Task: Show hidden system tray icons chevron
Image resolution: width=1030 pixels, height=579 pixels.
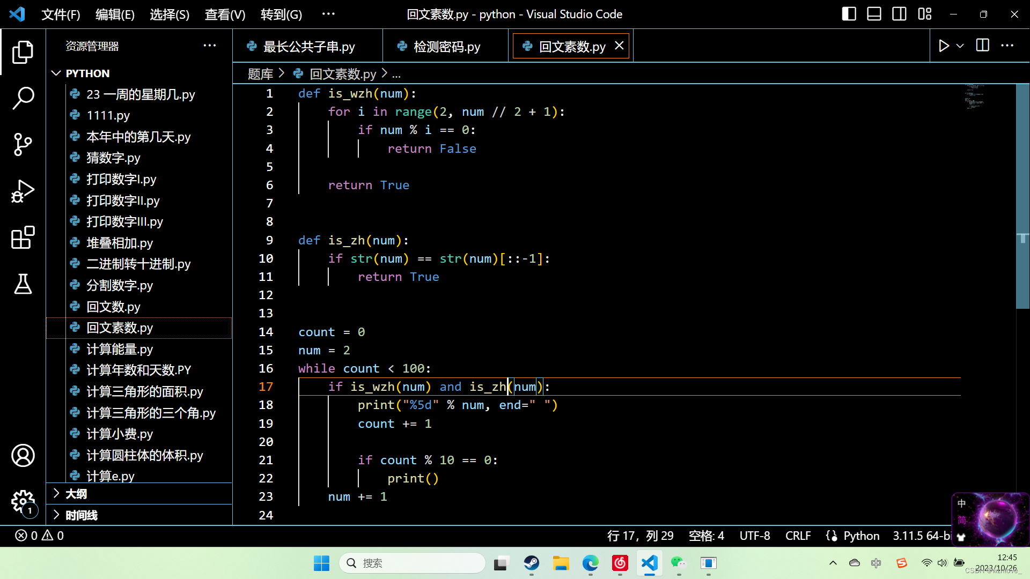Action: pos(833,563)
